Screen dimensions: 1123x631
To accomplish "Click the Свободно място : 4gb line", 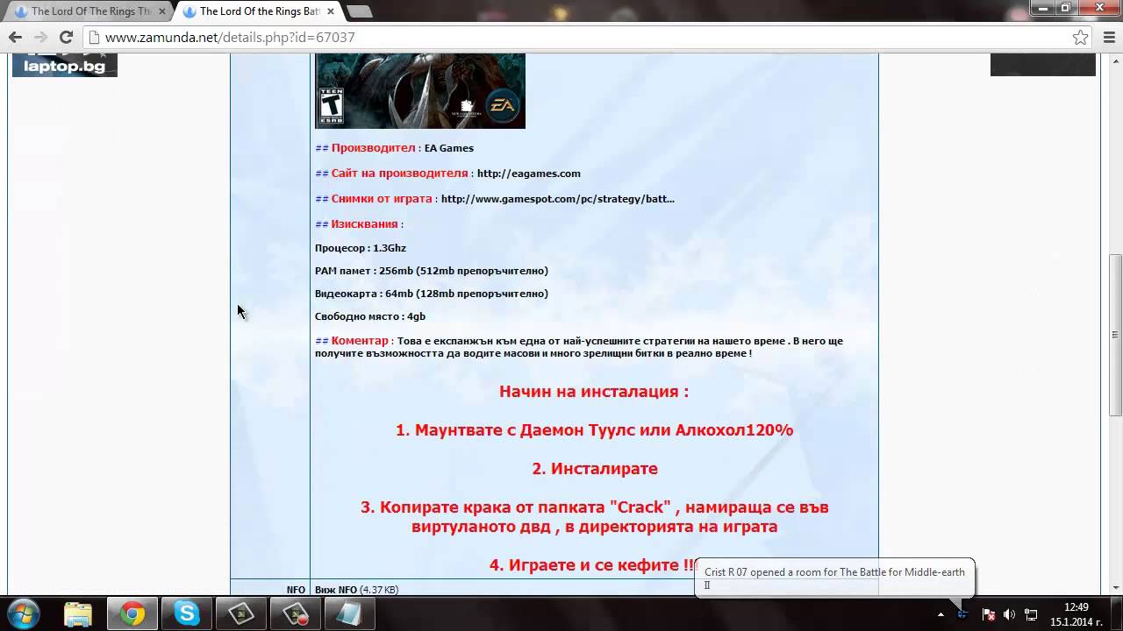I will tap(370, 316).
